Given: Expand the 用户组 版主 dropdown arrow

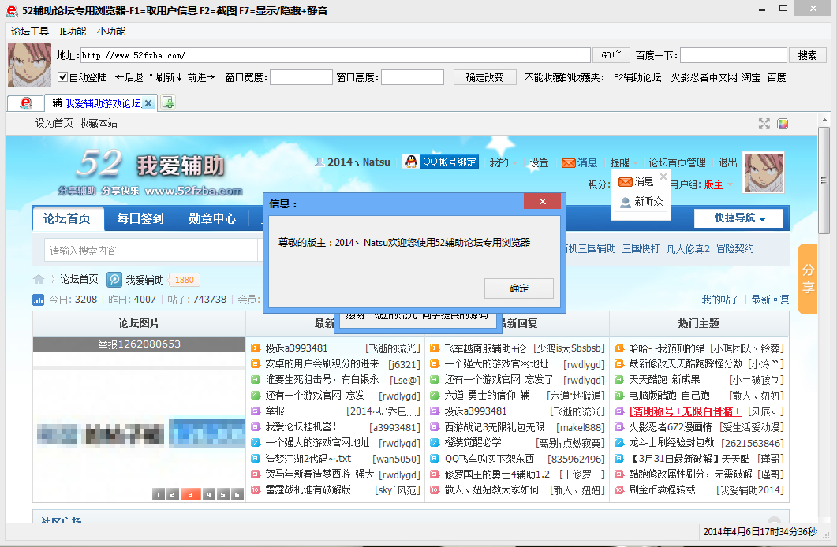Looking at the screenshot, I should pos(731,185).
